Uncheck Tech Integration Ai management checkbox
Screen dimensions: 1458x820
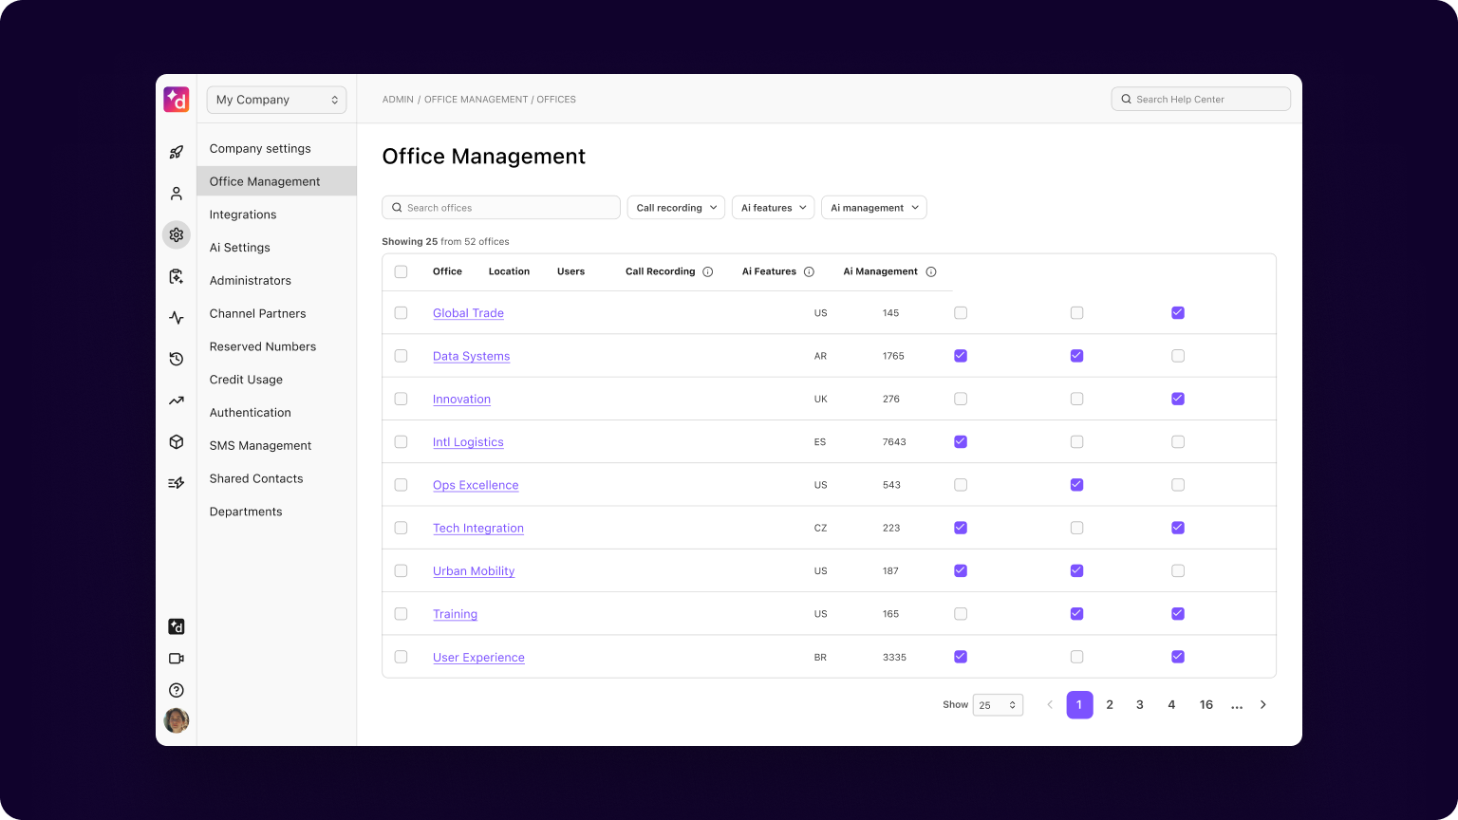pos(1178,528)
